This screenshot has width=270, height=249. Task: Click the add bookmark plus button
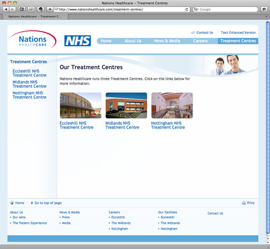tap(50, 9)
